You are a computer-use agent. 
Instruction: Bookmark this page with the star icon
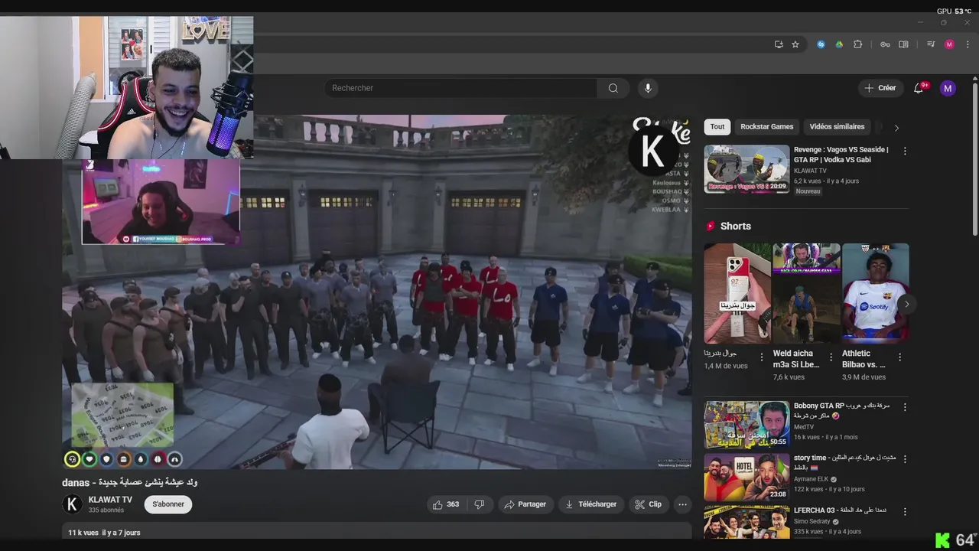pos(795,44)
